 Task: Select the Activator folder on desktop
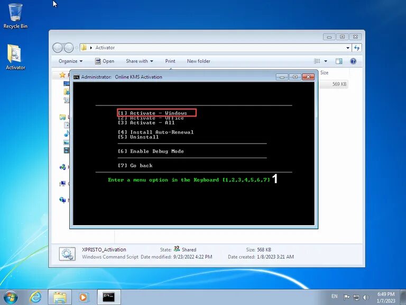coord(15,57)
